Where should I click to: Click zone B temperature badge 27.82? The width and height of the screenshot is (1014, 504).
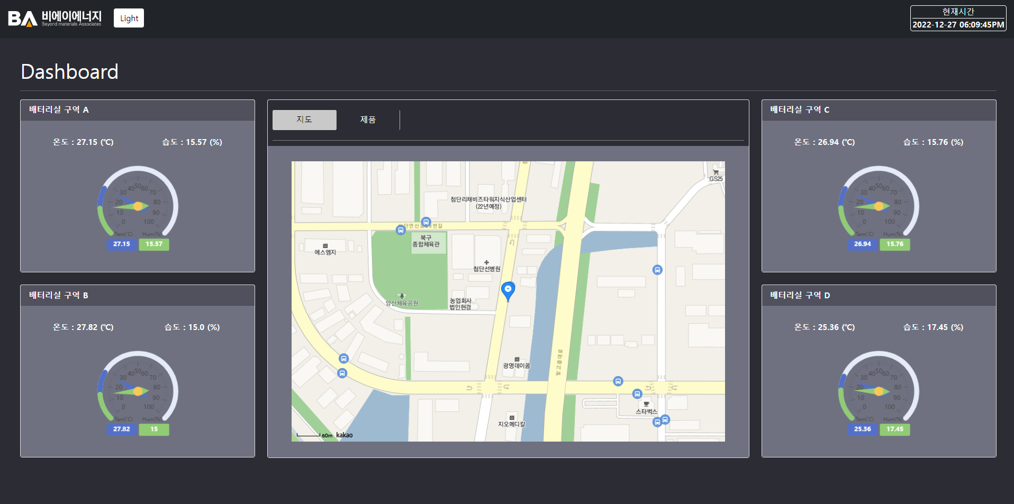pyautogui.click(x=121, y=429)
